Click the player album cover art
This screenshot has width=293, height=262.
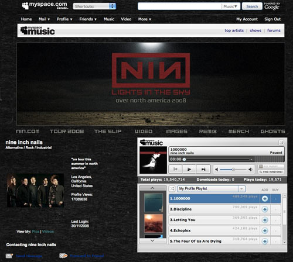click(153, 160)
